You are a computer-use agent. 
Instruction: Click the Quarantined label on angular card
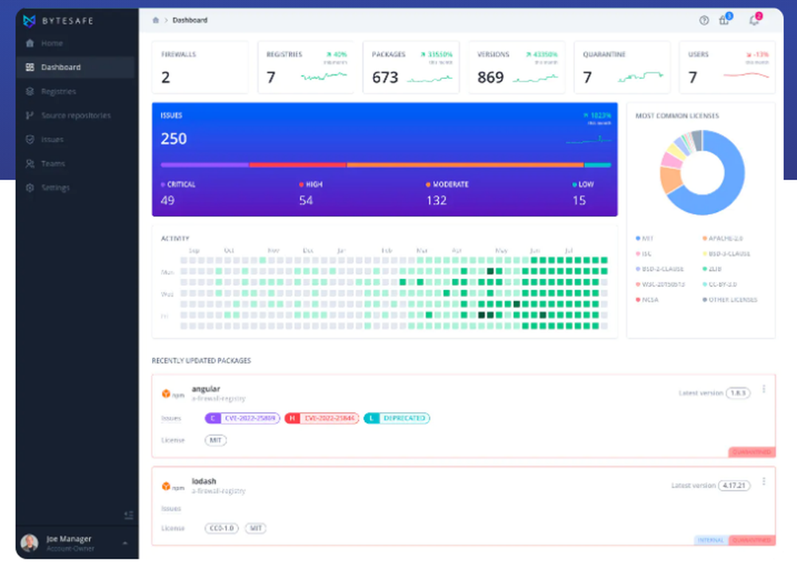click(x=752, y=452)
